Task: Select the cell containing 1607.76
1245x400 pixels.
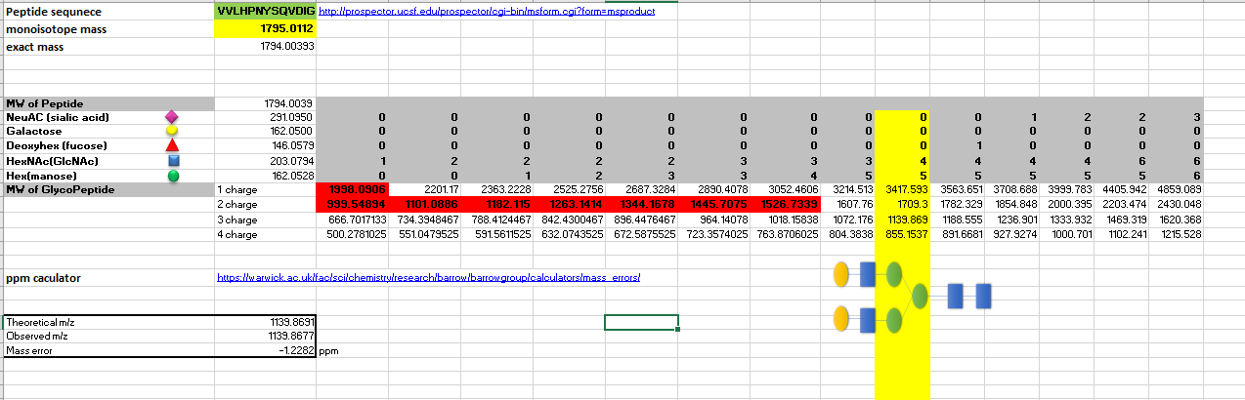Action: 848,205
